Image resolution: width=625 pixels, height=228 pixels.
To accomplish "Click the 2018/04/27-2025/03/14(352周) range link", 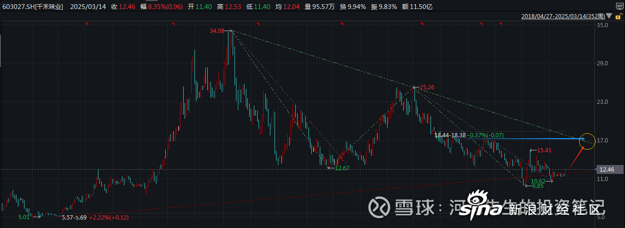I will [x=563, y=16].
